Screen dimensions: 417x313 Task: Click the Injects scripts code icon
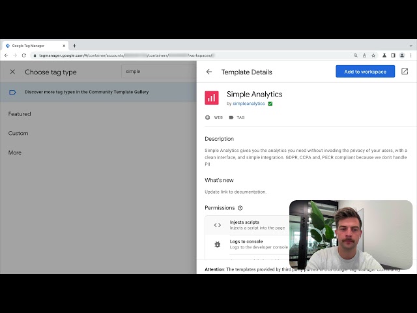coord(218,225)
